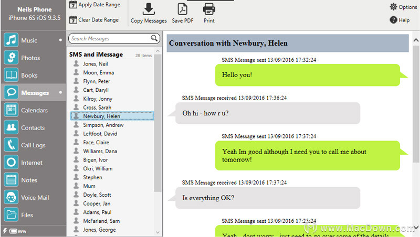Click the contact icon beside Moon, Emma
Image resolution: width=420 pixels, height=237 pixels.
tap(76, 72)
